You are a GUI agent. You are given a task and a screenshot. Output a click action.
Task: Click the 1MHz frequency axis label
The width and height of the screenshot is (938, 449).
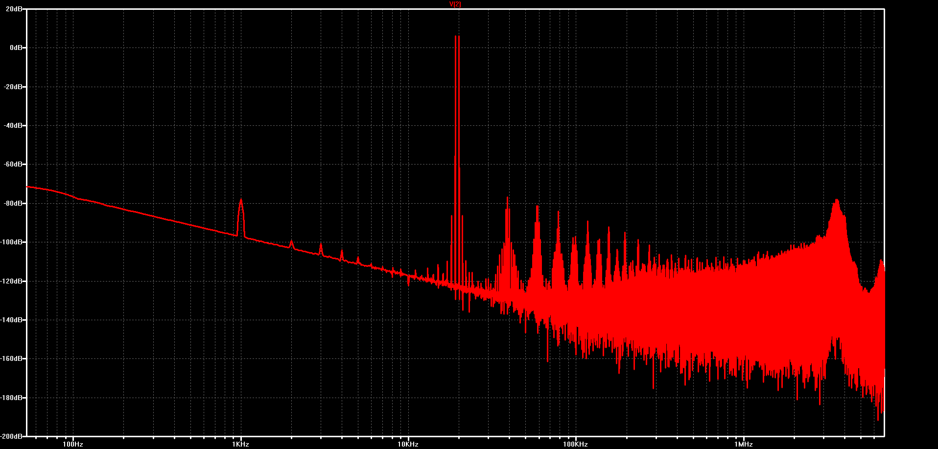pyautogui.click(x=743, y=445)
